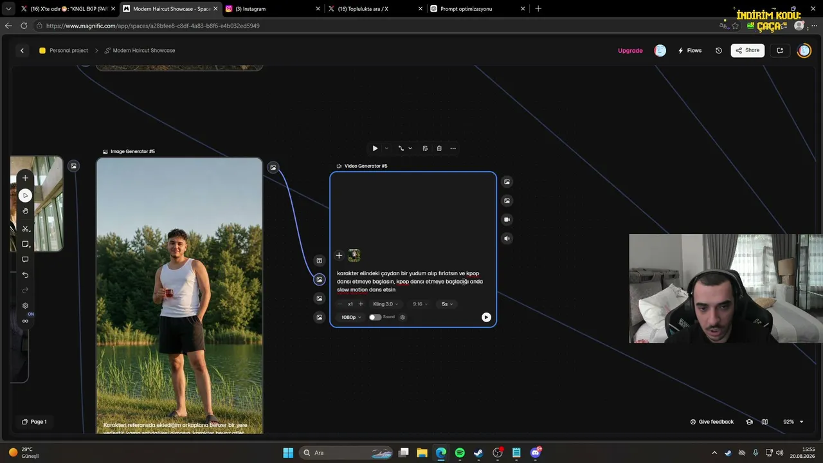Image resolution: width=823 pixels, height=463 pixels.
Task: Click the second image port right of Video Generator
Action: click(507, 201)
